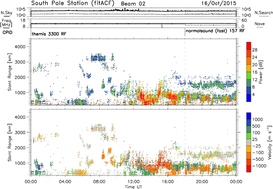The height and width of the screenshot is (189, 273).
Task: Click the '60' Nave axis tick
Action: pyautogui.click(x=244, y=20)
